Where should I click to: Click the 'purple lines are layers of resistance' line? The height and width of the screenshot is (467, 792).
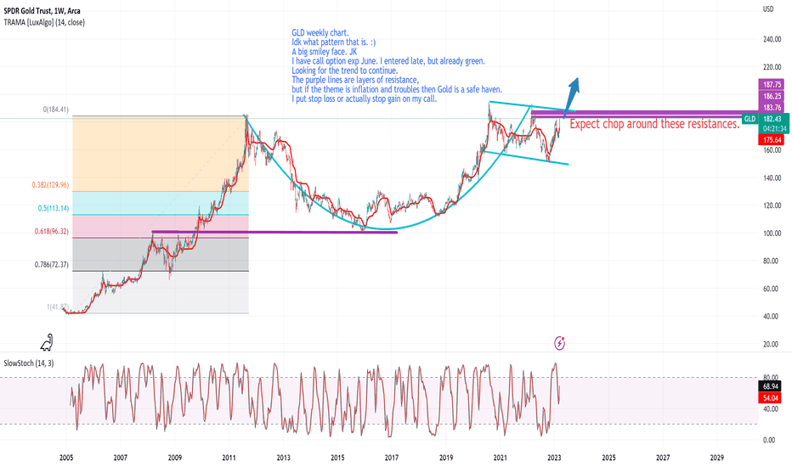(355, 80)
